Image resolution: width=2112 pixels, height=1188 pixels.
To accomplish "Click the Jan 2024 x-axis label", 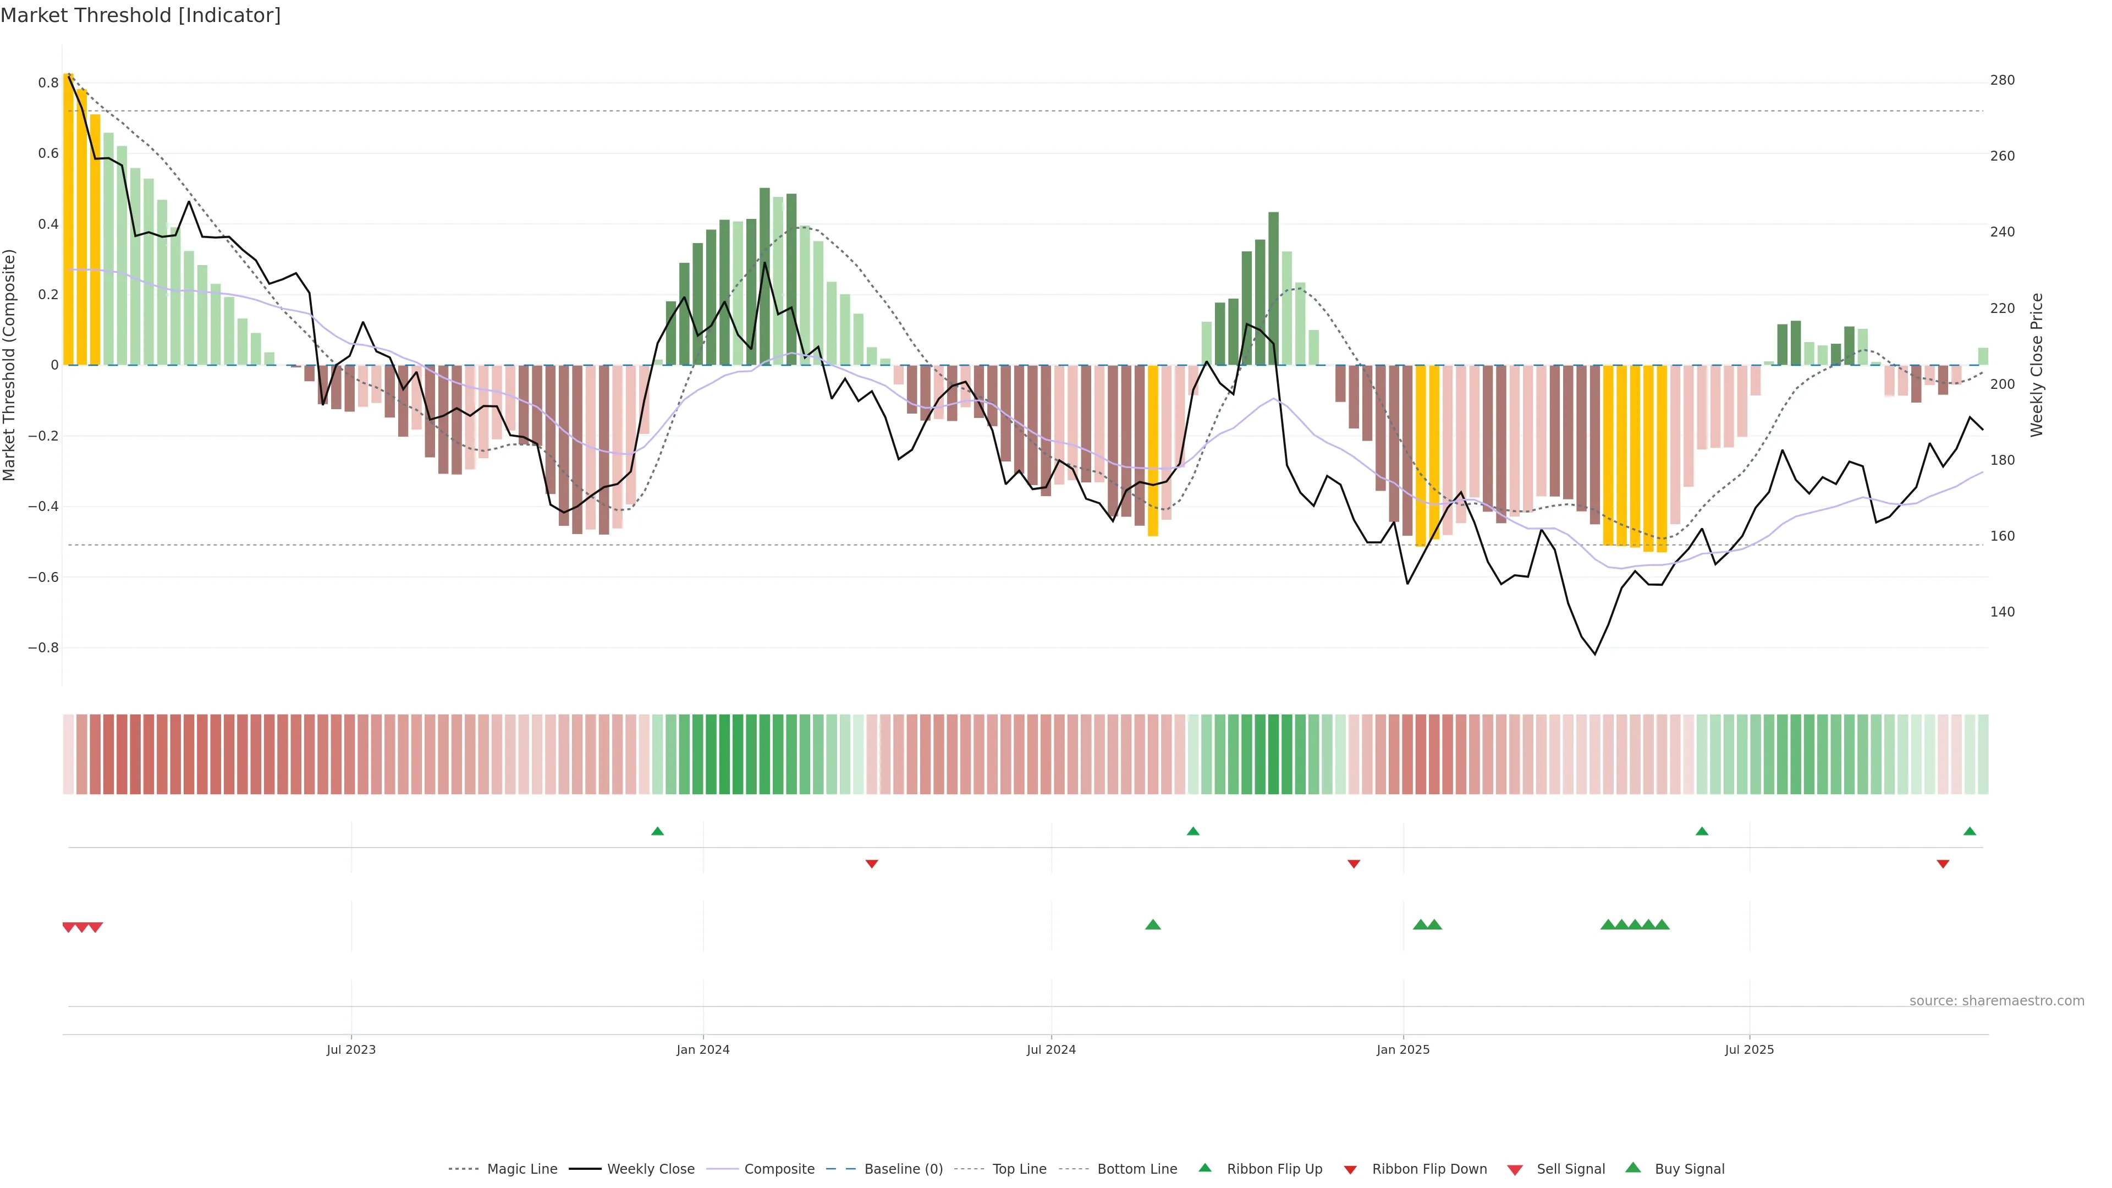I will (703, 1049).
